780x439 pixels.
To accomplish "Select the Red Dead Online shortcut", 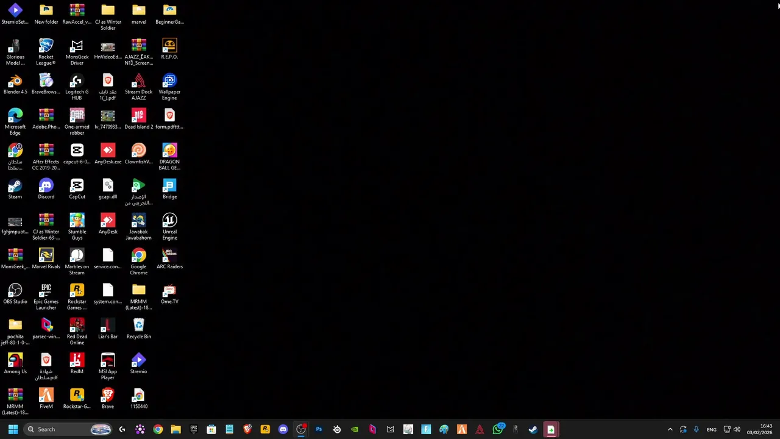I will click(x=77, y=332).
